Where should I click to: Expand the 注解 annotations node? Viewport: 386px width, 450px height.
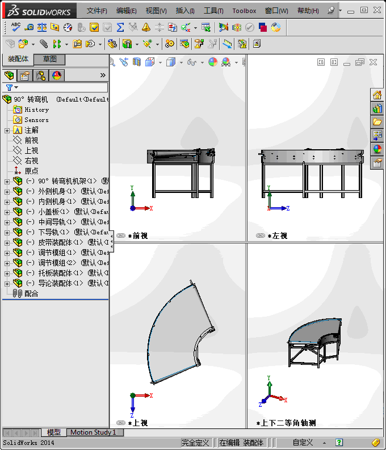[x=7, y=131]
